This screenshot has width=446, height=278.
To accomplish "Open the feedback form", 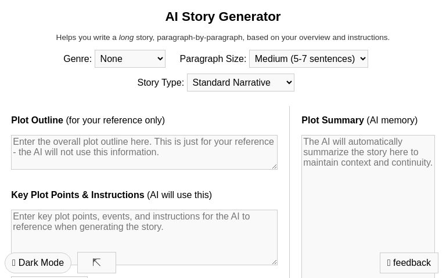I will pos(409,263).
